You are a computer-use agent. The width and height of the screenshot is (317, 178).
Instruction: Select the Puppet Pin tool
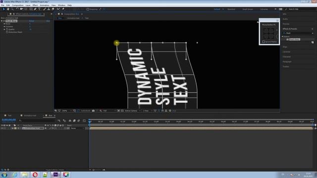tap(63, 9)
